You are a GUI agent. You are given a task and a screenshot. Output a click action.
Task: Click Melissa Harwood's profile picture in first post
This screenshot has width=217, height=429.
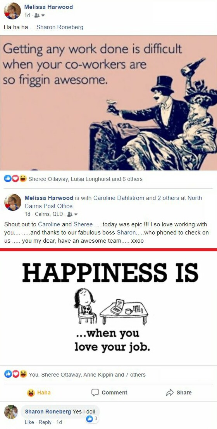pos(12,11)
